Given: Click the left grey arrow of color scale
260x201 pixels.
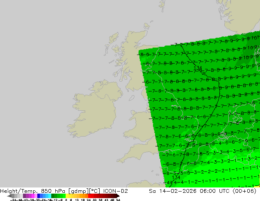Looking at the screenshot, I should (9, 196).
